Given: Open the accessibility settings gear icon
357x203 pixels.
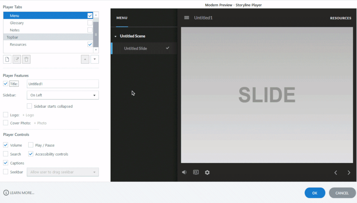Looking at the screenshot, I should click(x=207, y=172).
